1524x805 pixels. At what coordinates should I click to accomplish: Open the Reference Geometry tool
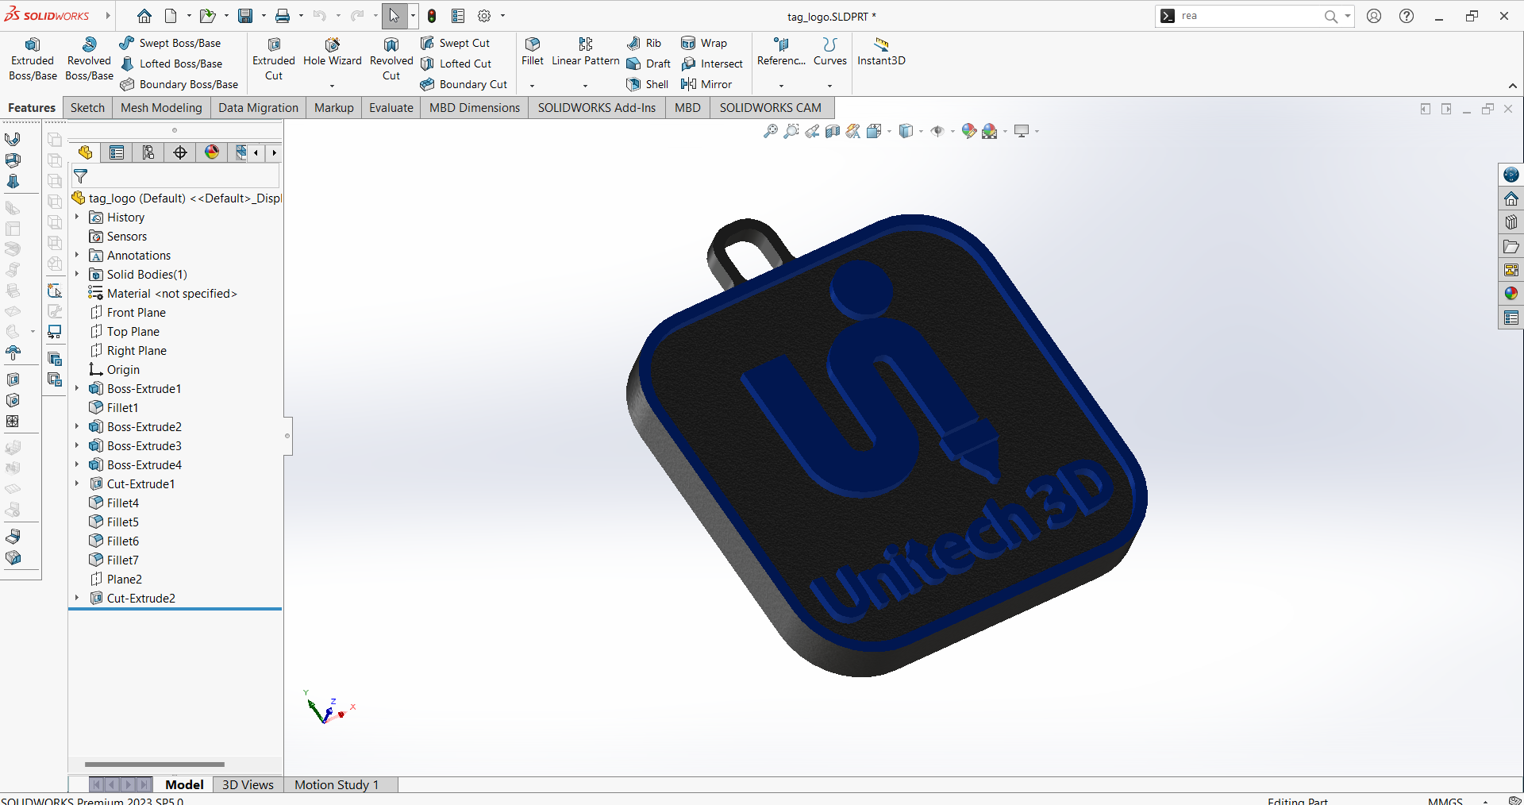coord(781,52)
